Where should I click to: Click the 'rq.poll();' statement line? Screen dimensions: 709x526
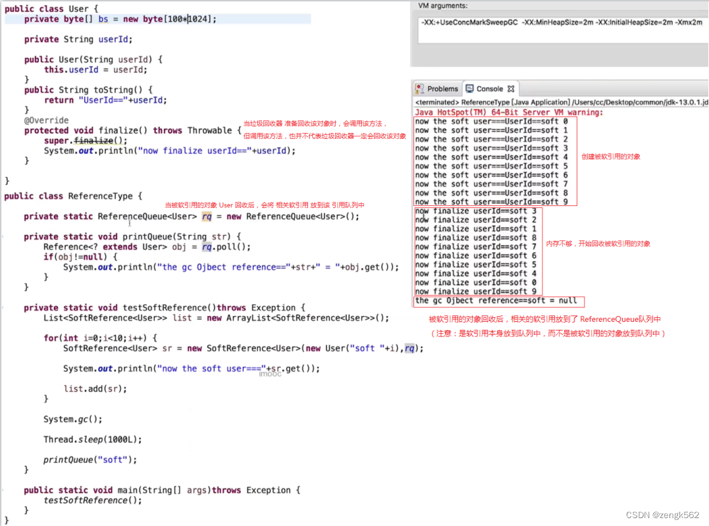coord(147,247)
